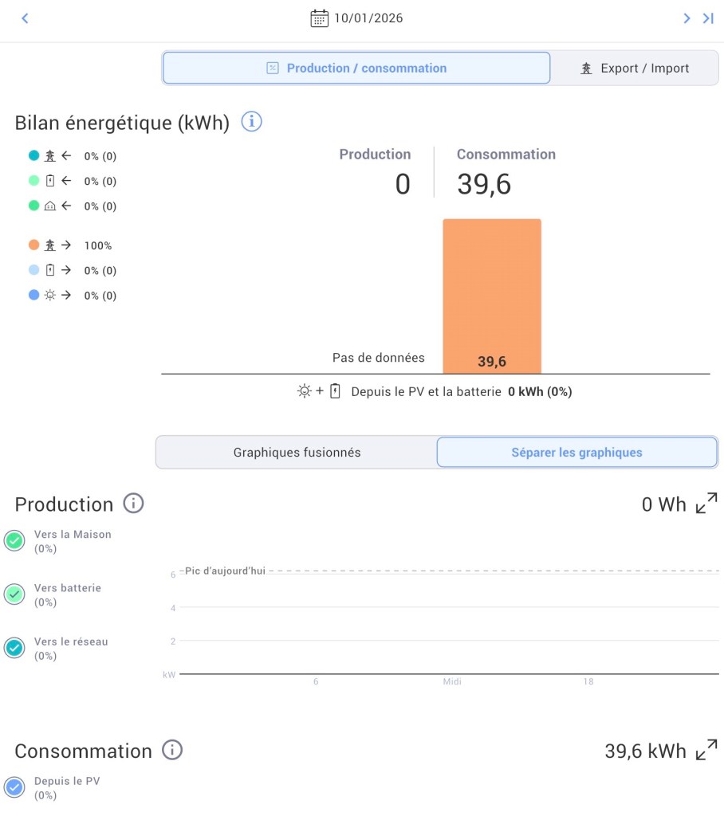
Task: Click the orange 39,6 consumption bar
Action: tap(492, 295)
